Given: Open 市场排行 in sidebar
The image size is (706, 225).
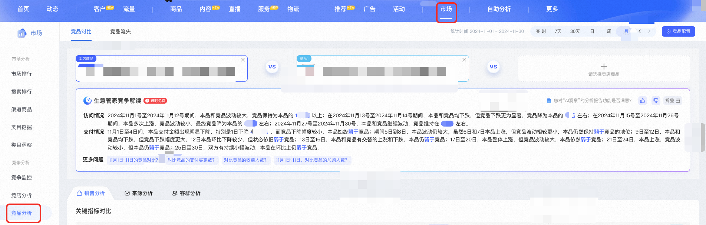Looking at the screenshot, I should point(22,74).
